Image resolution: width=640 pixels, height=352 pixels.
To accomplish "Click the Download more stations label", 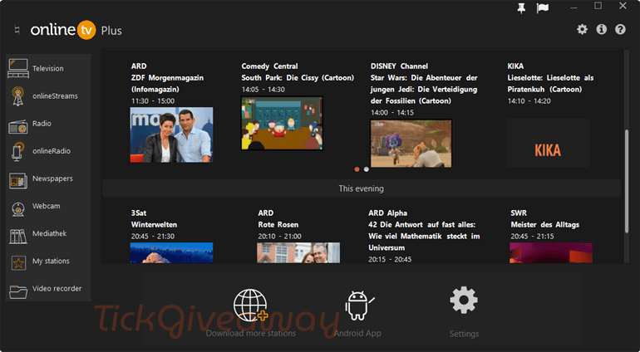I will coord(251,333).
